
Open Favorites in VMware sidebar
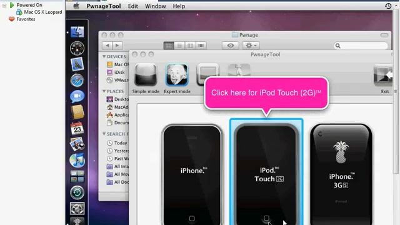point(22,19)
